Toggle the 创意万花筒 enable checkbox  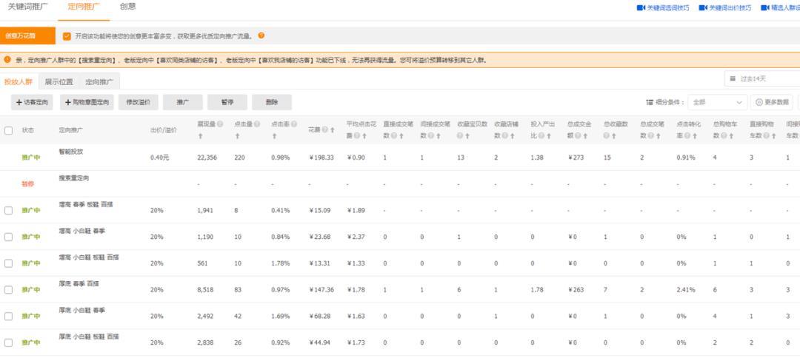tap(67, 36)
